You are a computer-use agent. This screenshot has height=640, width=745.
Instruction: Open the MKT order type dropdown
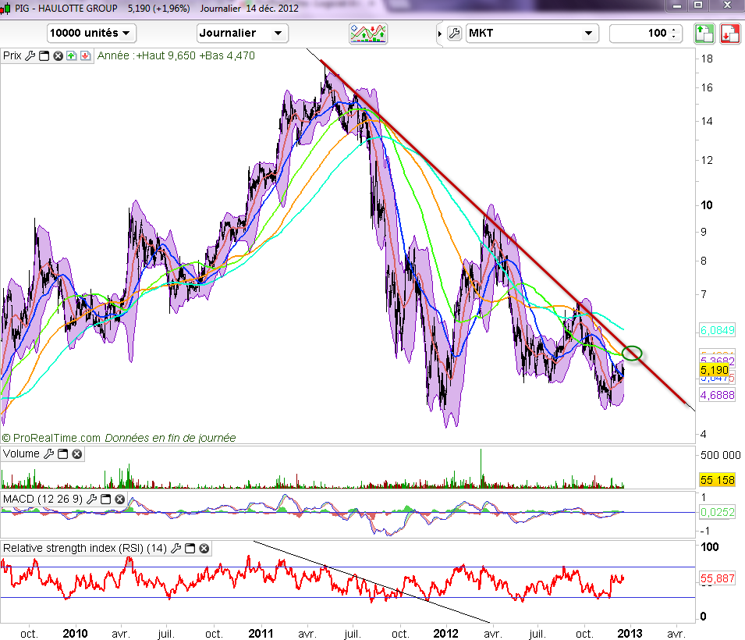coord(532,34)
